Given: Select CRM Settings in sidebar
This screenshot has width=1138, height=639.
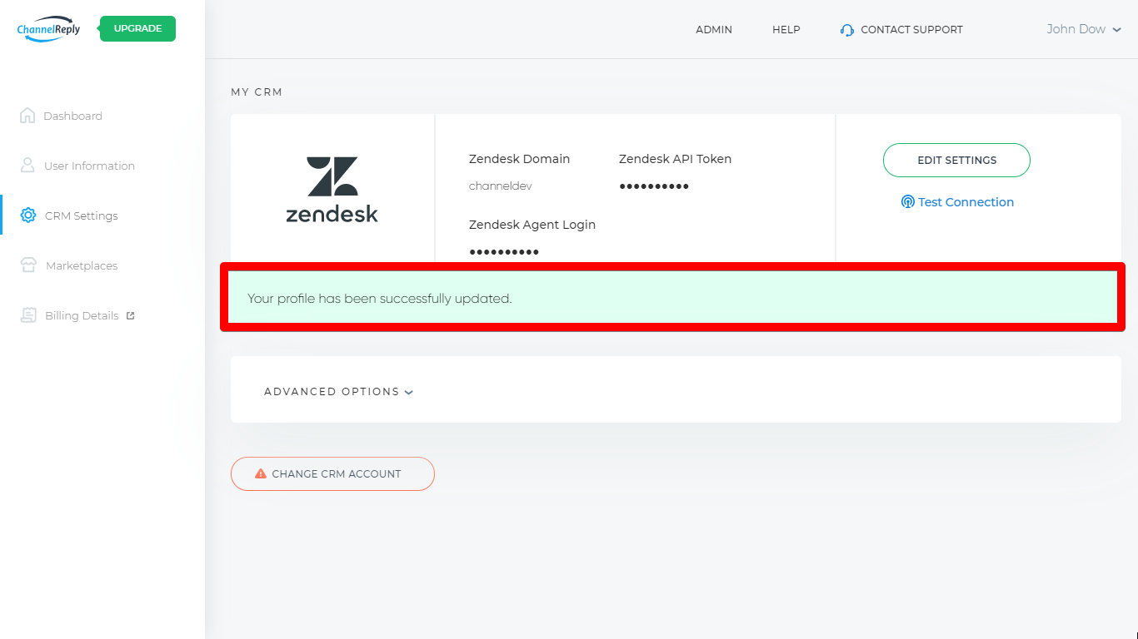Looking at the screenshot, I should pyautogui.click(x=82, y=216).
